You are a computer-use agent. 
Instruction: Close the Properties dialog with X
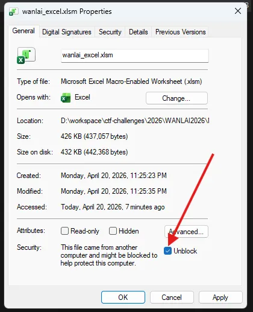[238, 11]
